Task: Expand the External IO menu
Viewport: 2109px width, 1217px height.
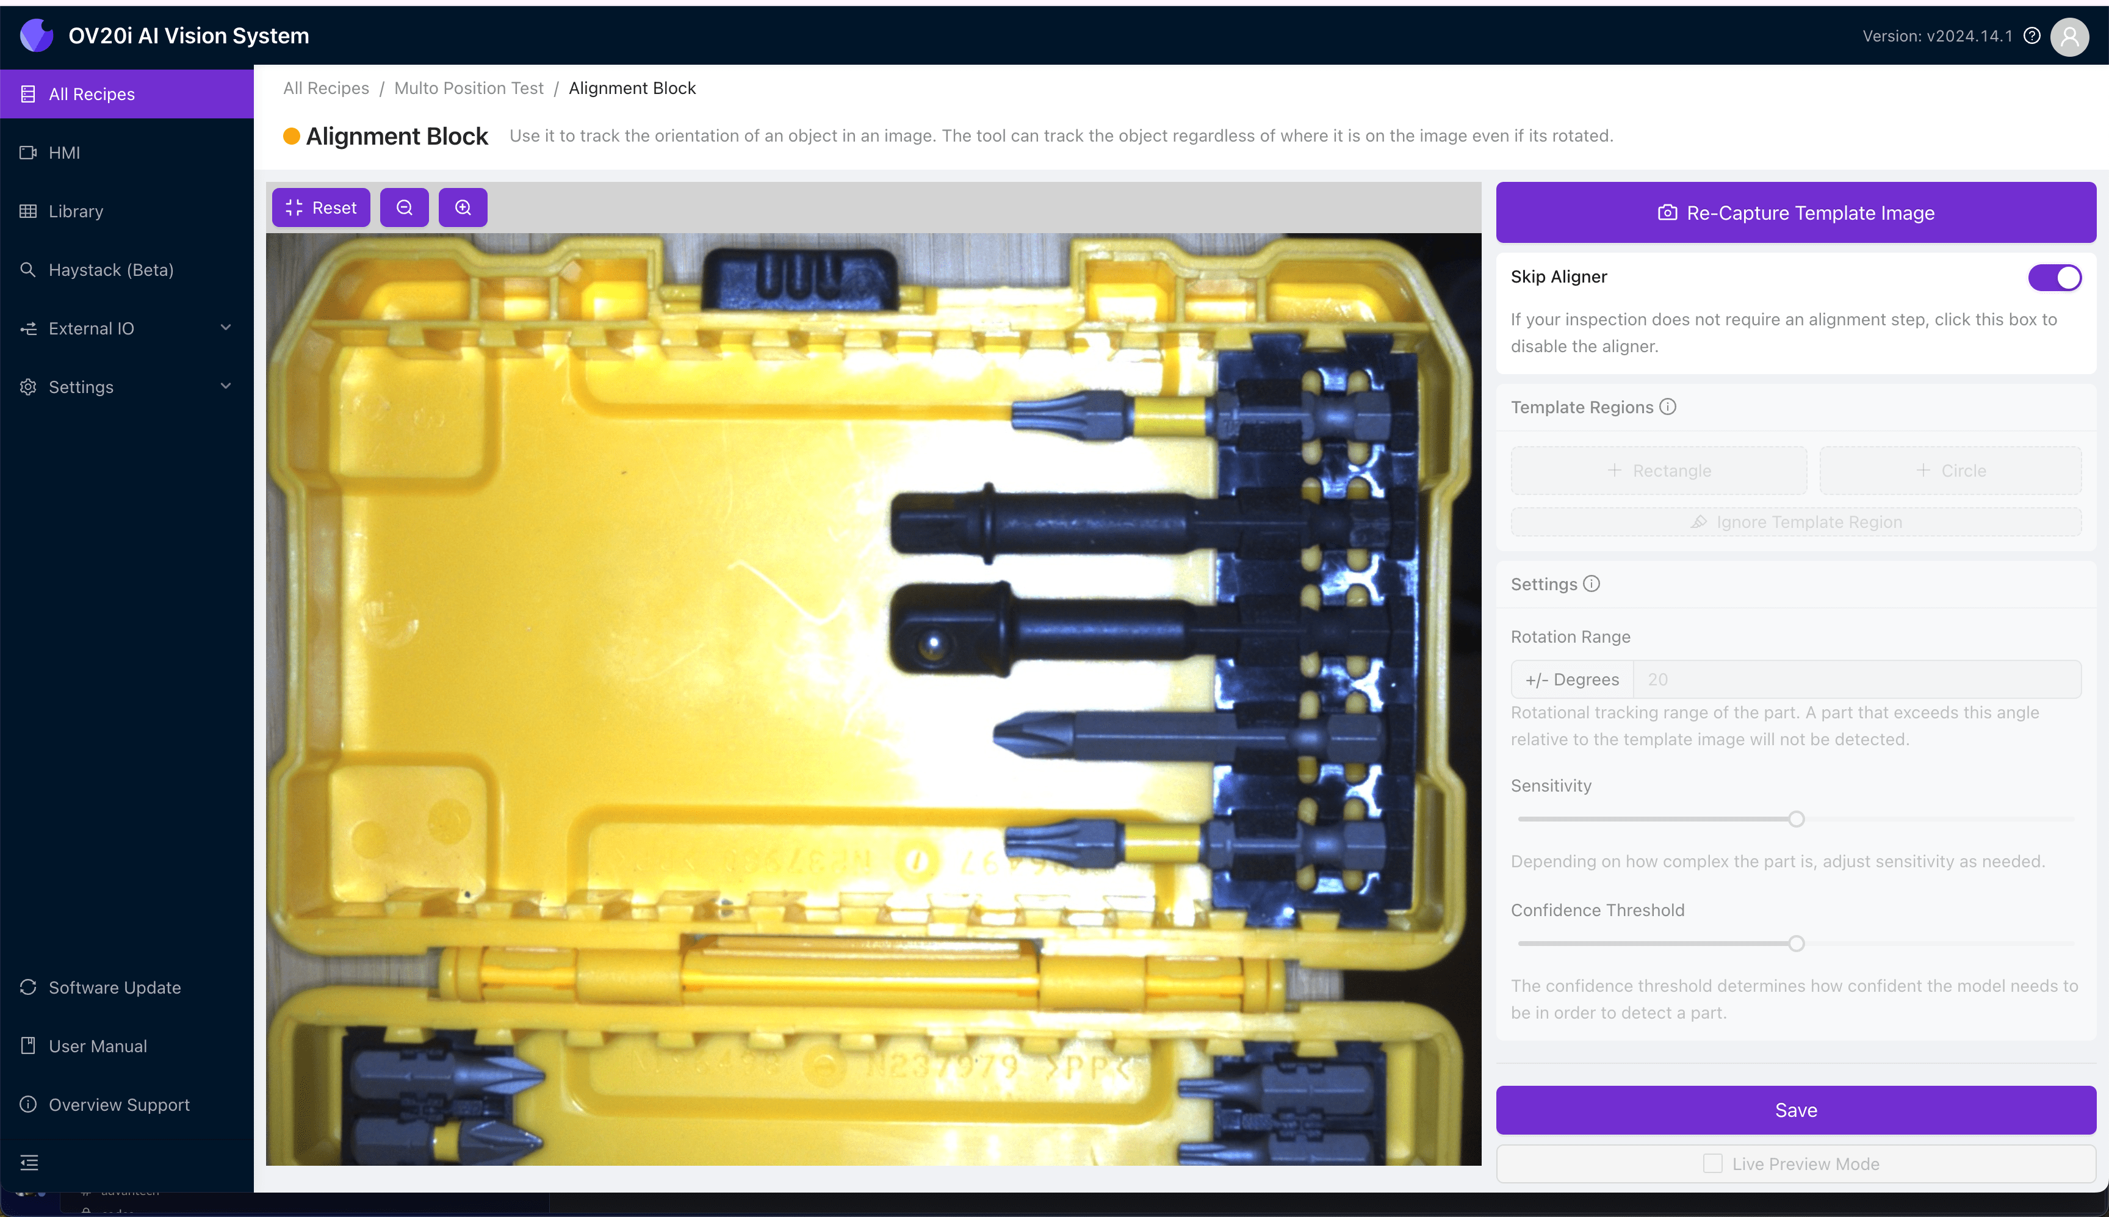Action: 125,328
